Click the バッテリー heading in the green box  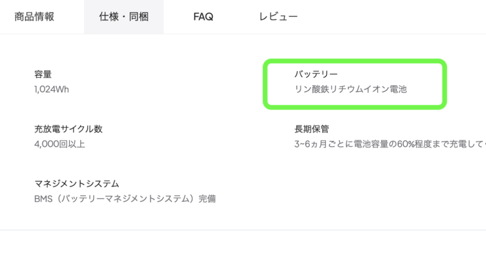click(x=316, y=74)
